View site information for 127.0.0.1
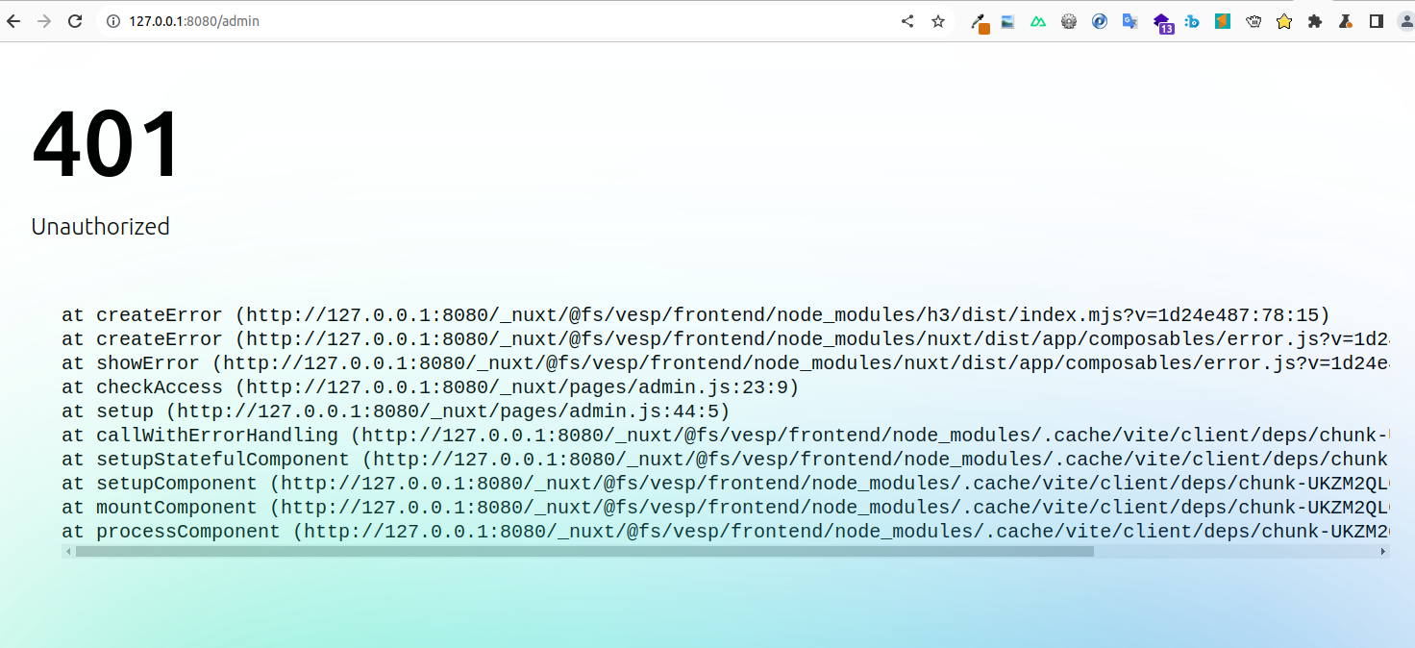Screen dimensions: 1415x648 coord(112,21)
